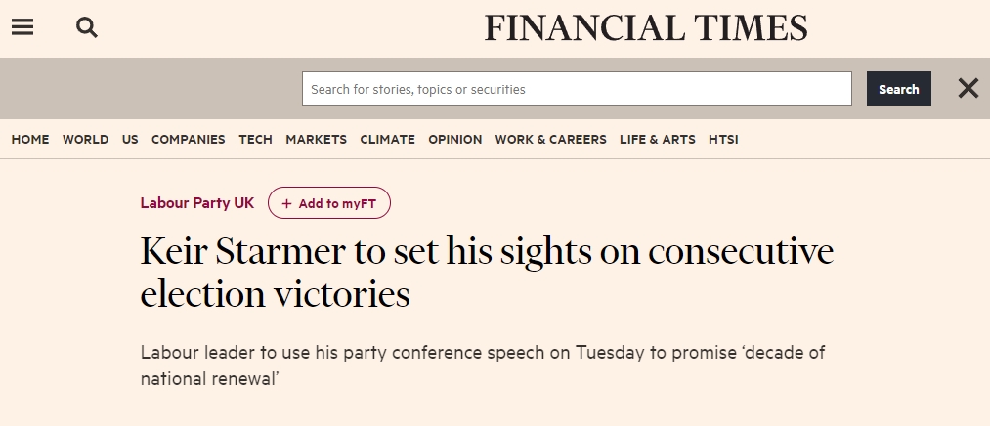Open the hamburger menu icon
Image resolution: width=990 pixels, height=426 pixels.
22,28
